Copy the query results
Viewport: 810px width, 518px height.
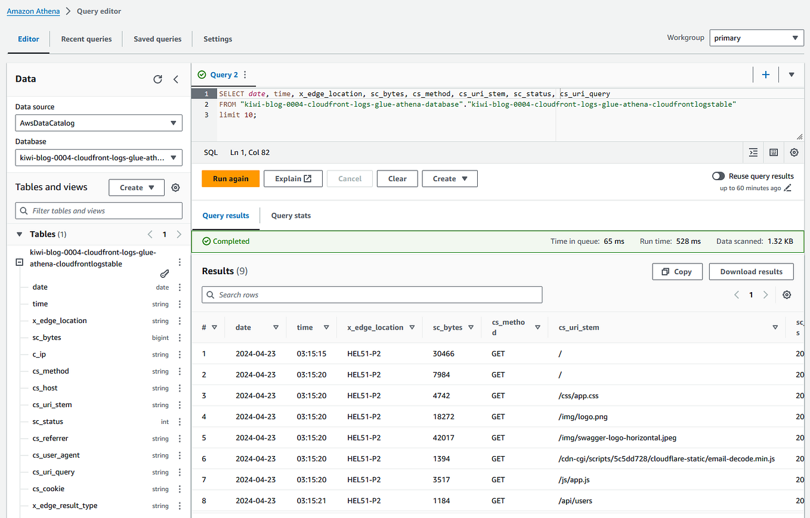point(677,271)
